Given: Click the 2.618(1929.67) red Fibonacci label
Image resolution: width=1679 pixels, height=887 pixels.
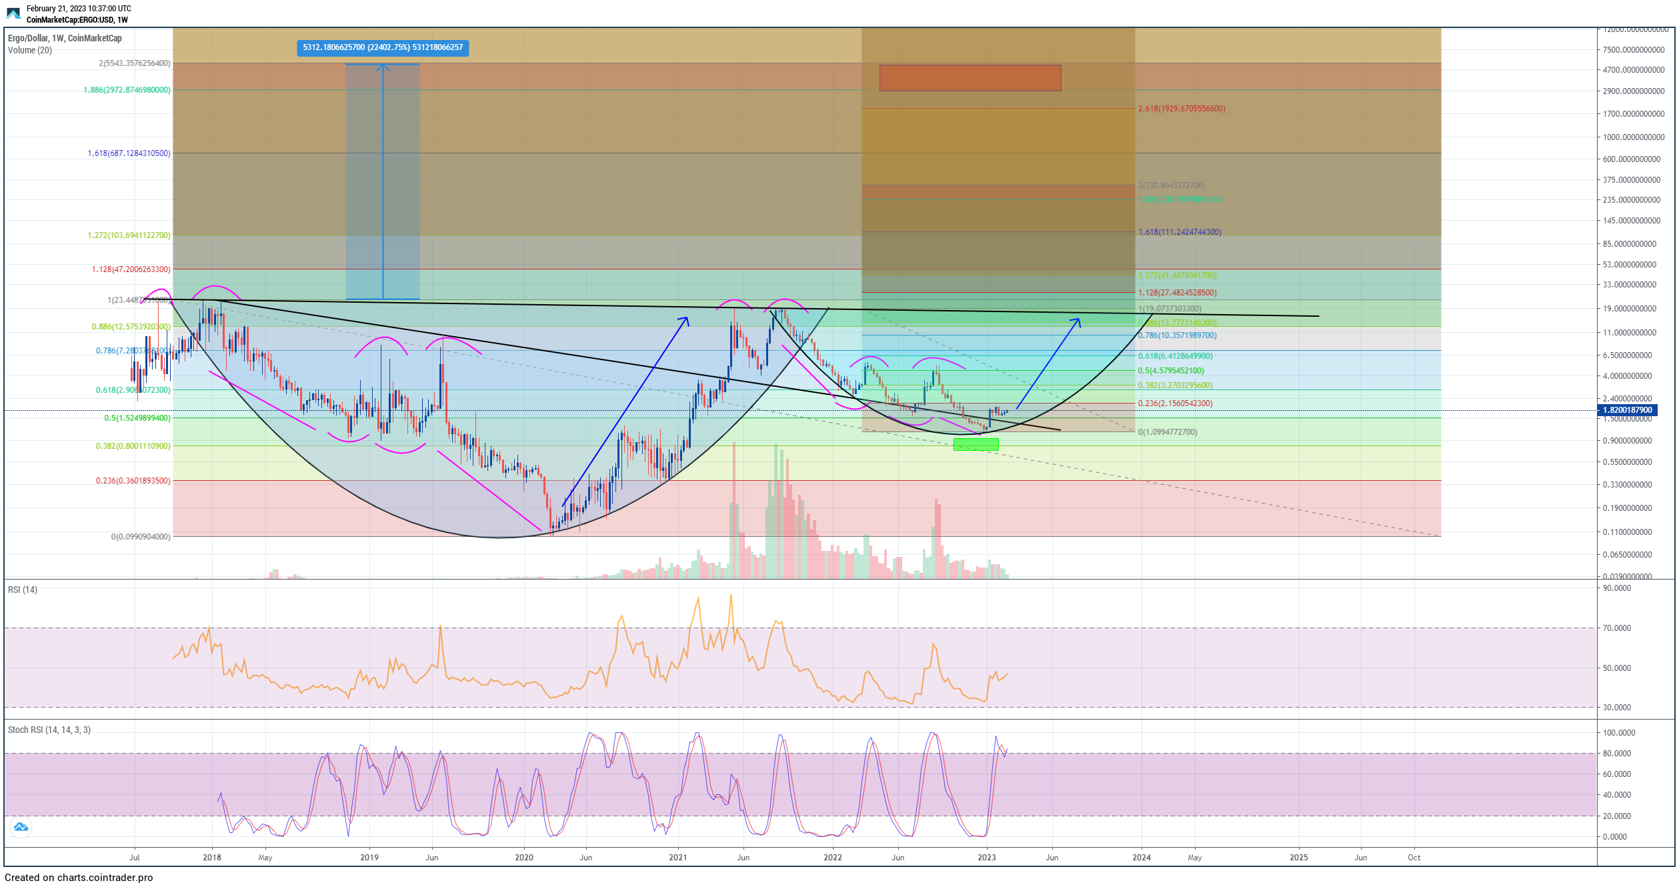Looking at the screenshot, I should (x=1181, y=109).
